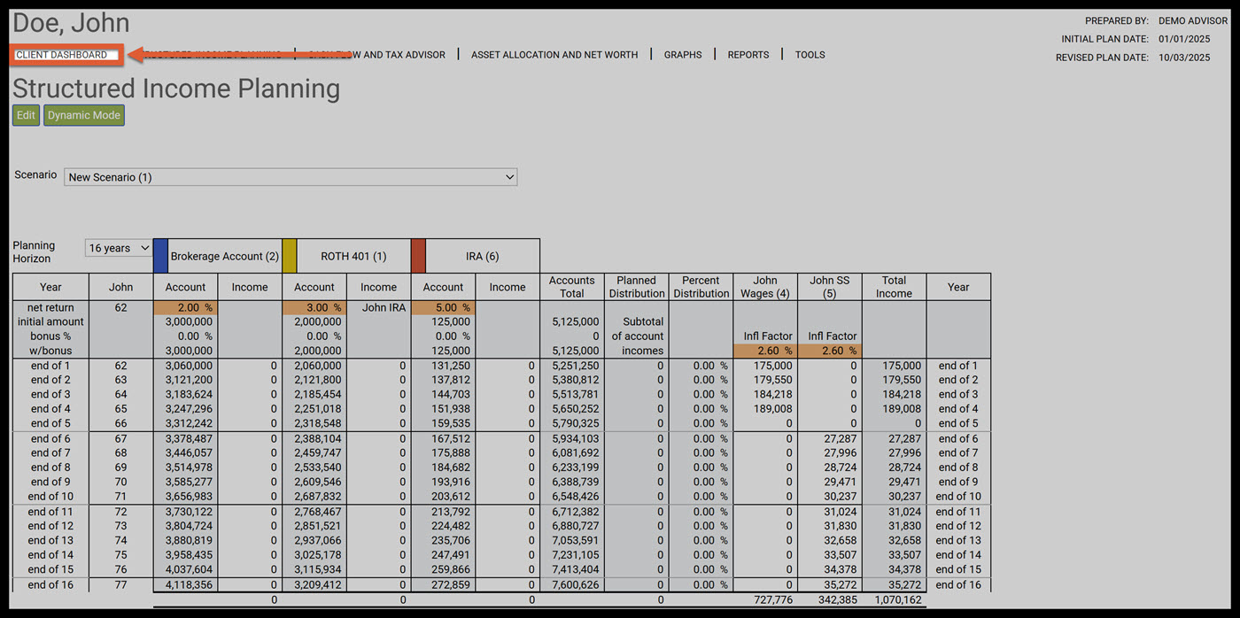
Task: Click the red IRA color swatch
Action: (418, 256)
